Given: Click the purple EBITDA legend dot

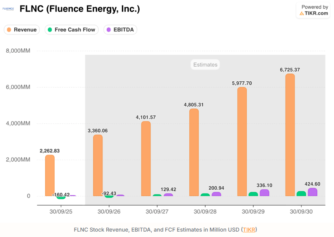Looking at the screenshot, I should 109,30.
